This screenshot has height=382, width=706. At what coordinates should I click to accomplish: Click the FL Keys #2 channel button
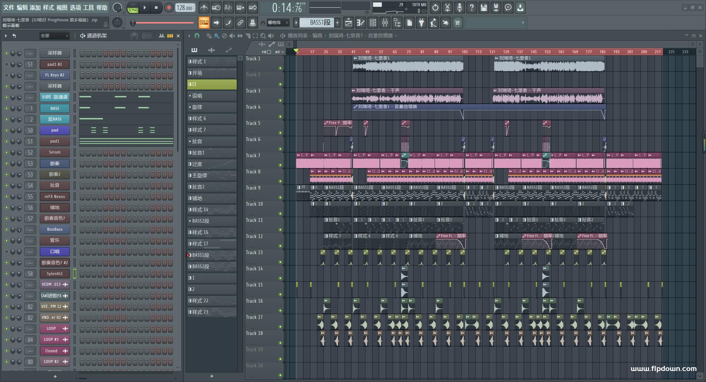coord(54,75)
